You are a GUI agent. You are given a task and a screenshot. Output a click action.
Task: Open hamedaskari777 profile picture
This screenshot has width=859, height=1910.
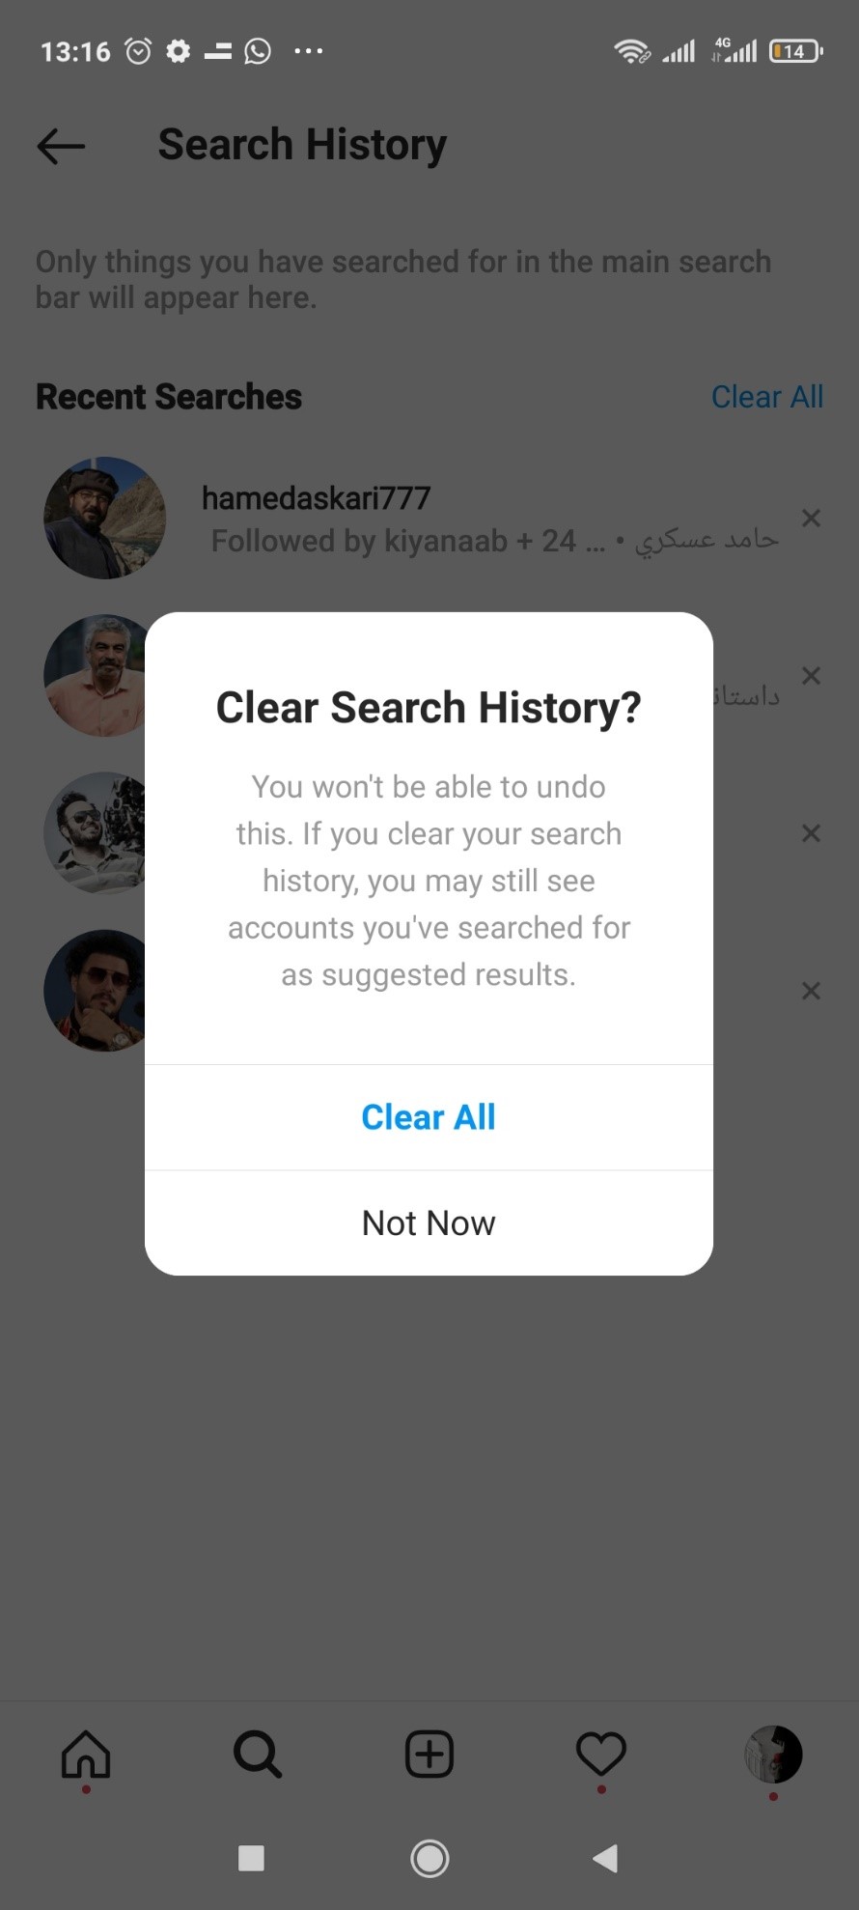click(104, 519)
